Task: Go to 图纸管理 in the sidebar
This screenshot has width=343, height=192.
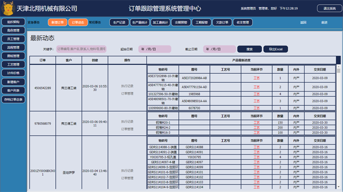Action: [x=13, y=56]
